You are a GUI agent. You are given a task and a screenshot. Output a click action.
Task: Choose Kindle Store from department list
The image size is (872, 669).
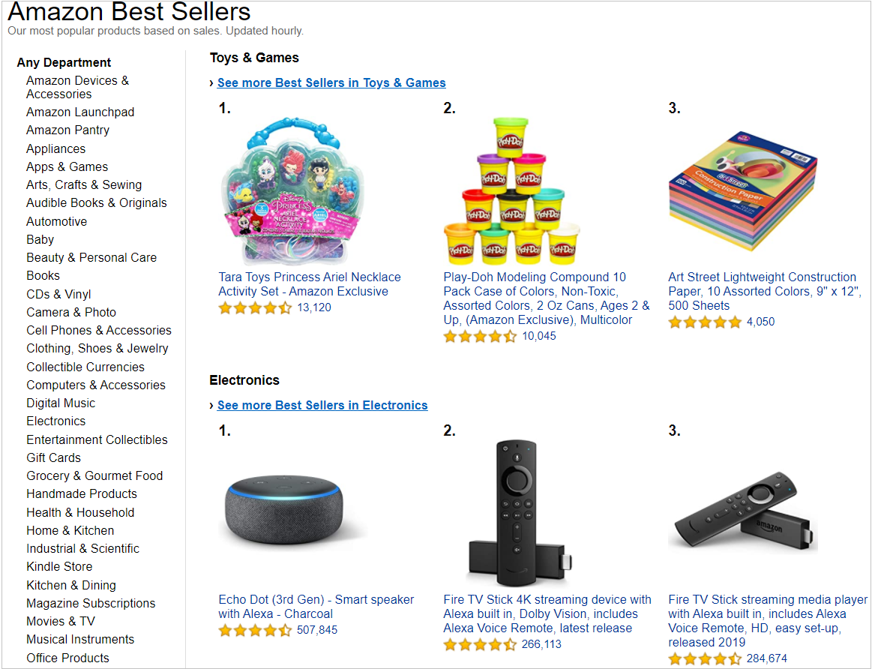point(59,567)
